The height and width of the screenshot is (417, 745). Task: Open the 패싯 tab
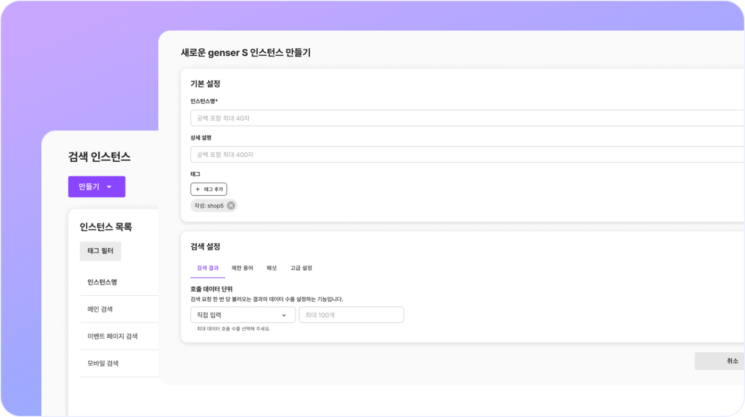[x=272, y=268]
